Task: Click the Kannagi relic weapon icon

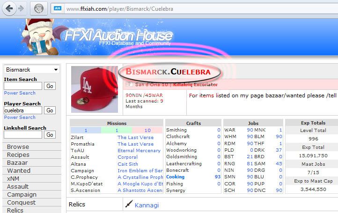Action: (x=129, y=205)
